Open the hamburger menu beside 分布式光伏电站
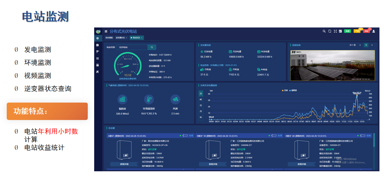This screenshot has width=392, height=178. click(x=106, y=31)
